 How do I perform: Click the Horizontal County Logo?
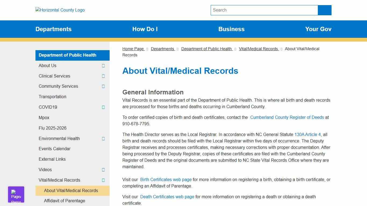(60, 10)
